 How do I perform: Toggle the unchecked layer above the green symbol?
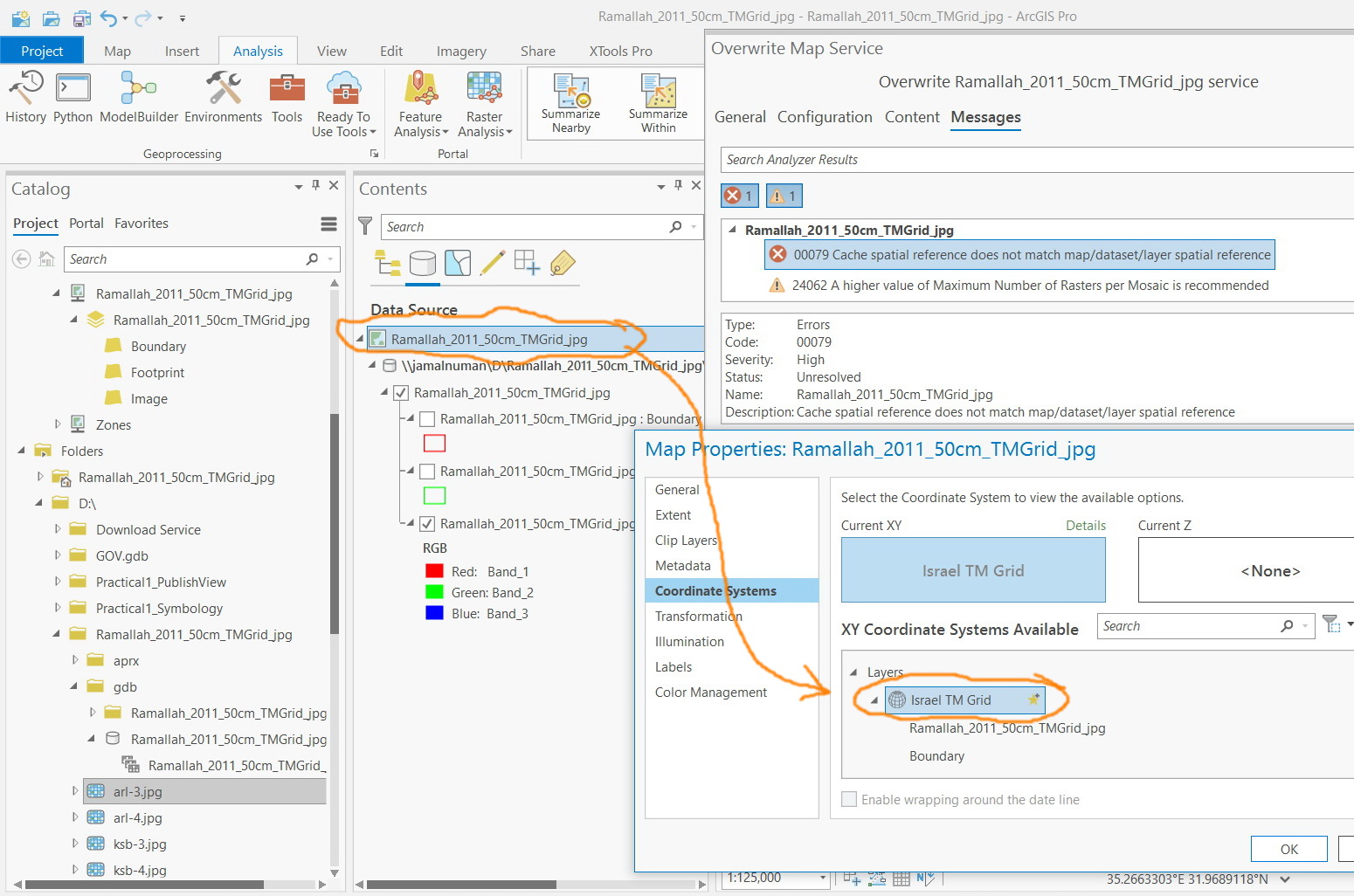coord(427,472)
